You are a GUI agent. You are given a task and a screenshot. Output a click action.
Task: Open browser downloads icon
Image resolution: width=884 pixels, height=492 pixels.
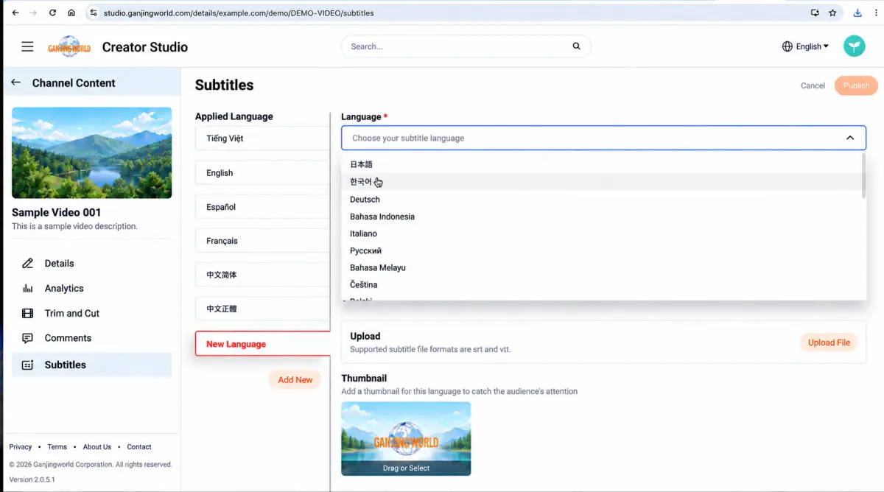pos(857,13)
